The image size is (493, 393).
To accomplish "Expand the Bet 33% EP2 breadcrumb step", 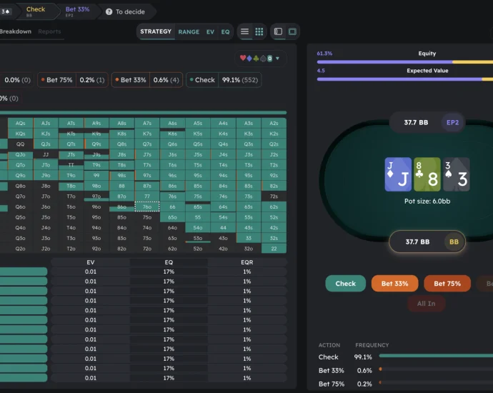I will tap(77, 11).
